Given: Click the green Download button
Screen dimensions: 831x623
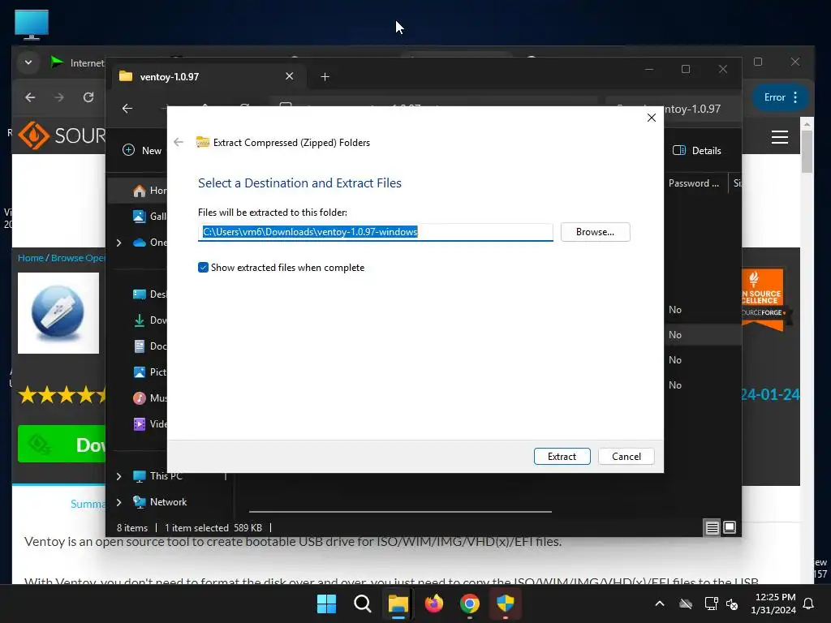Looking at the screenshot, I should [62, 444].
